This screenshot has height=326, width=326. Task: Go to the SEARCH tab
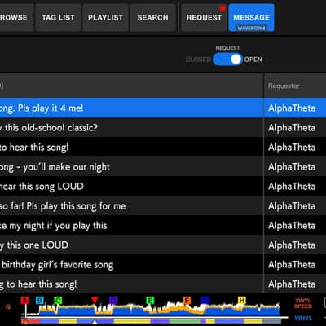152,18
